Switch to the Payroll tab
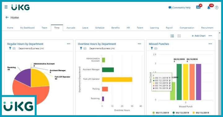Viewport: 223px width, 117px height. (x=169, y=28)
